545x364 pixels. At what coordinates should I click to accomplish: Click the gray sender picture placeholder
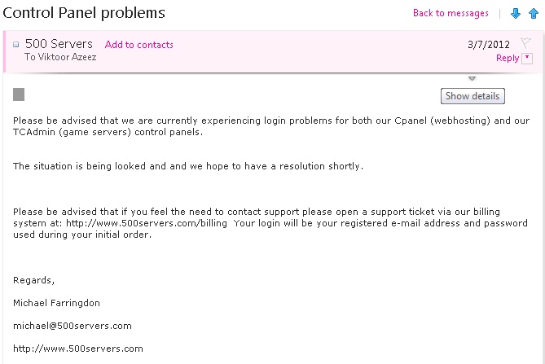click(19, 94)
